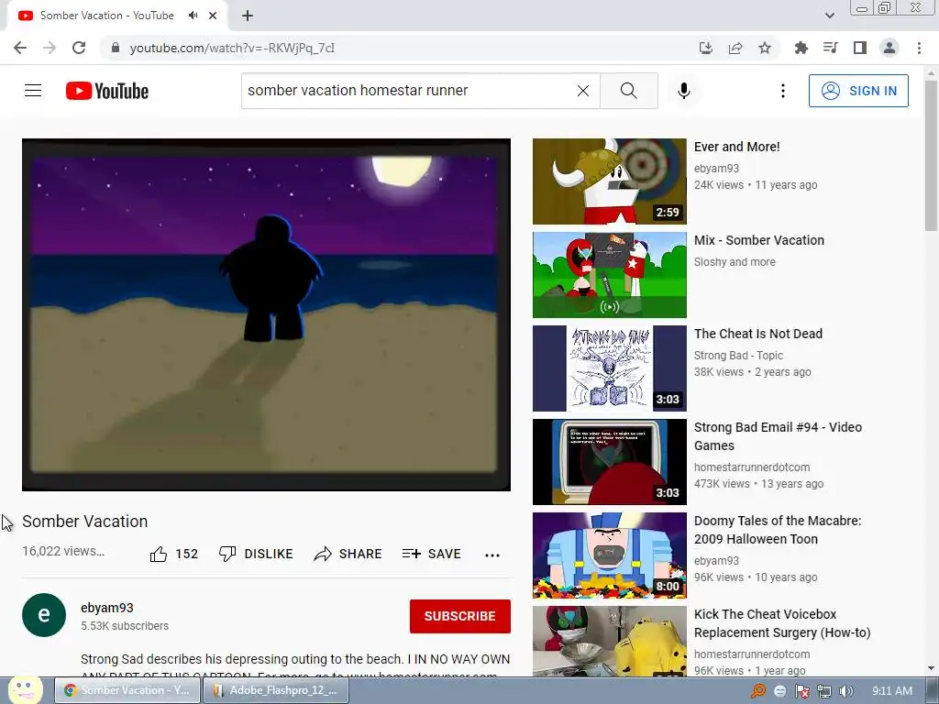
Task: Open the SHARE dialog
Action: (x=348, y=554)
